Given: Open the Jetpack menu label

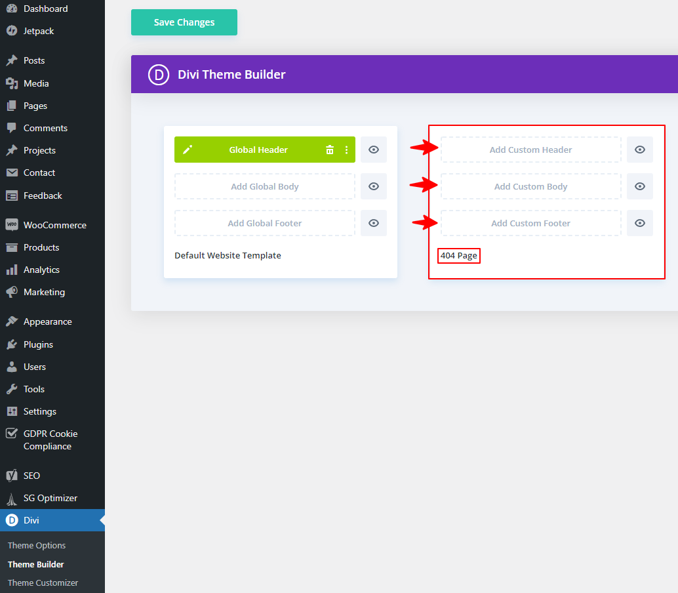Looking at the screenshot, I should 39,31.
